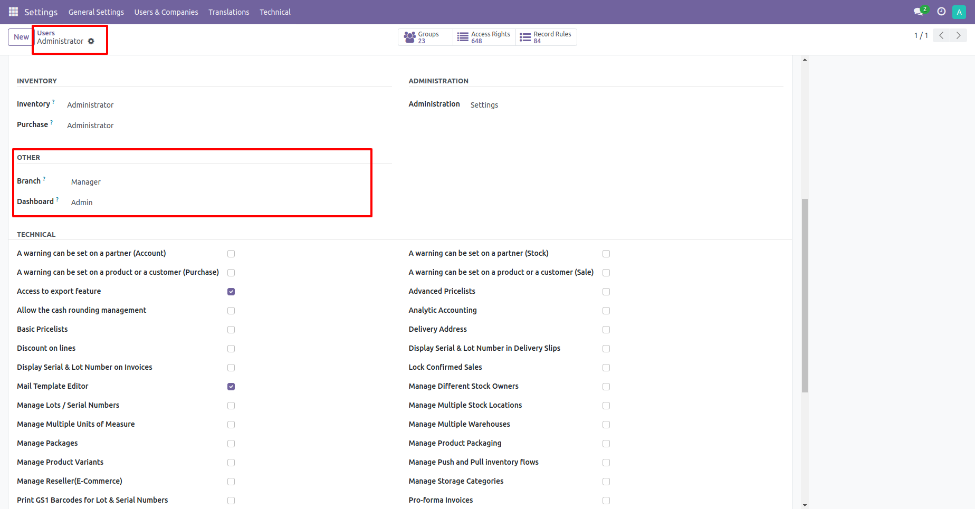Viewport: 975px width, 509px height.
Task: Open the conversations chat icon
Action: pos(919,12)
